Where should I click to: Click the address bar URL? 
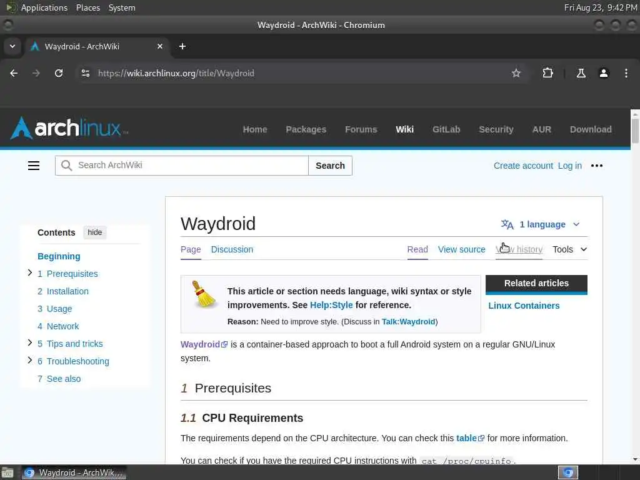point(176,73)
